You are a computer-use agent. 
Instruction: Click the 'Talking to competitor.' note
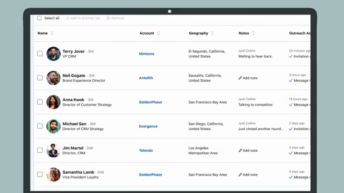point(256,105)
